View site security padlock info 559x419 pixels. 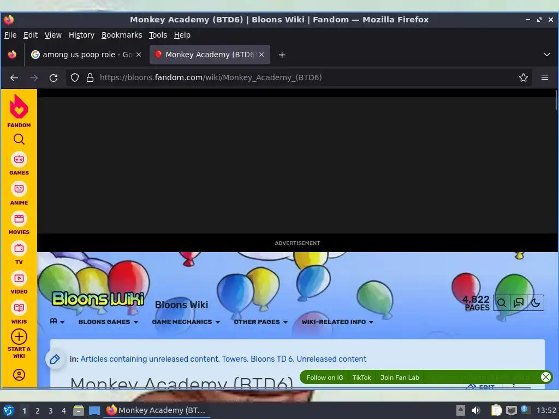[90, 77]
